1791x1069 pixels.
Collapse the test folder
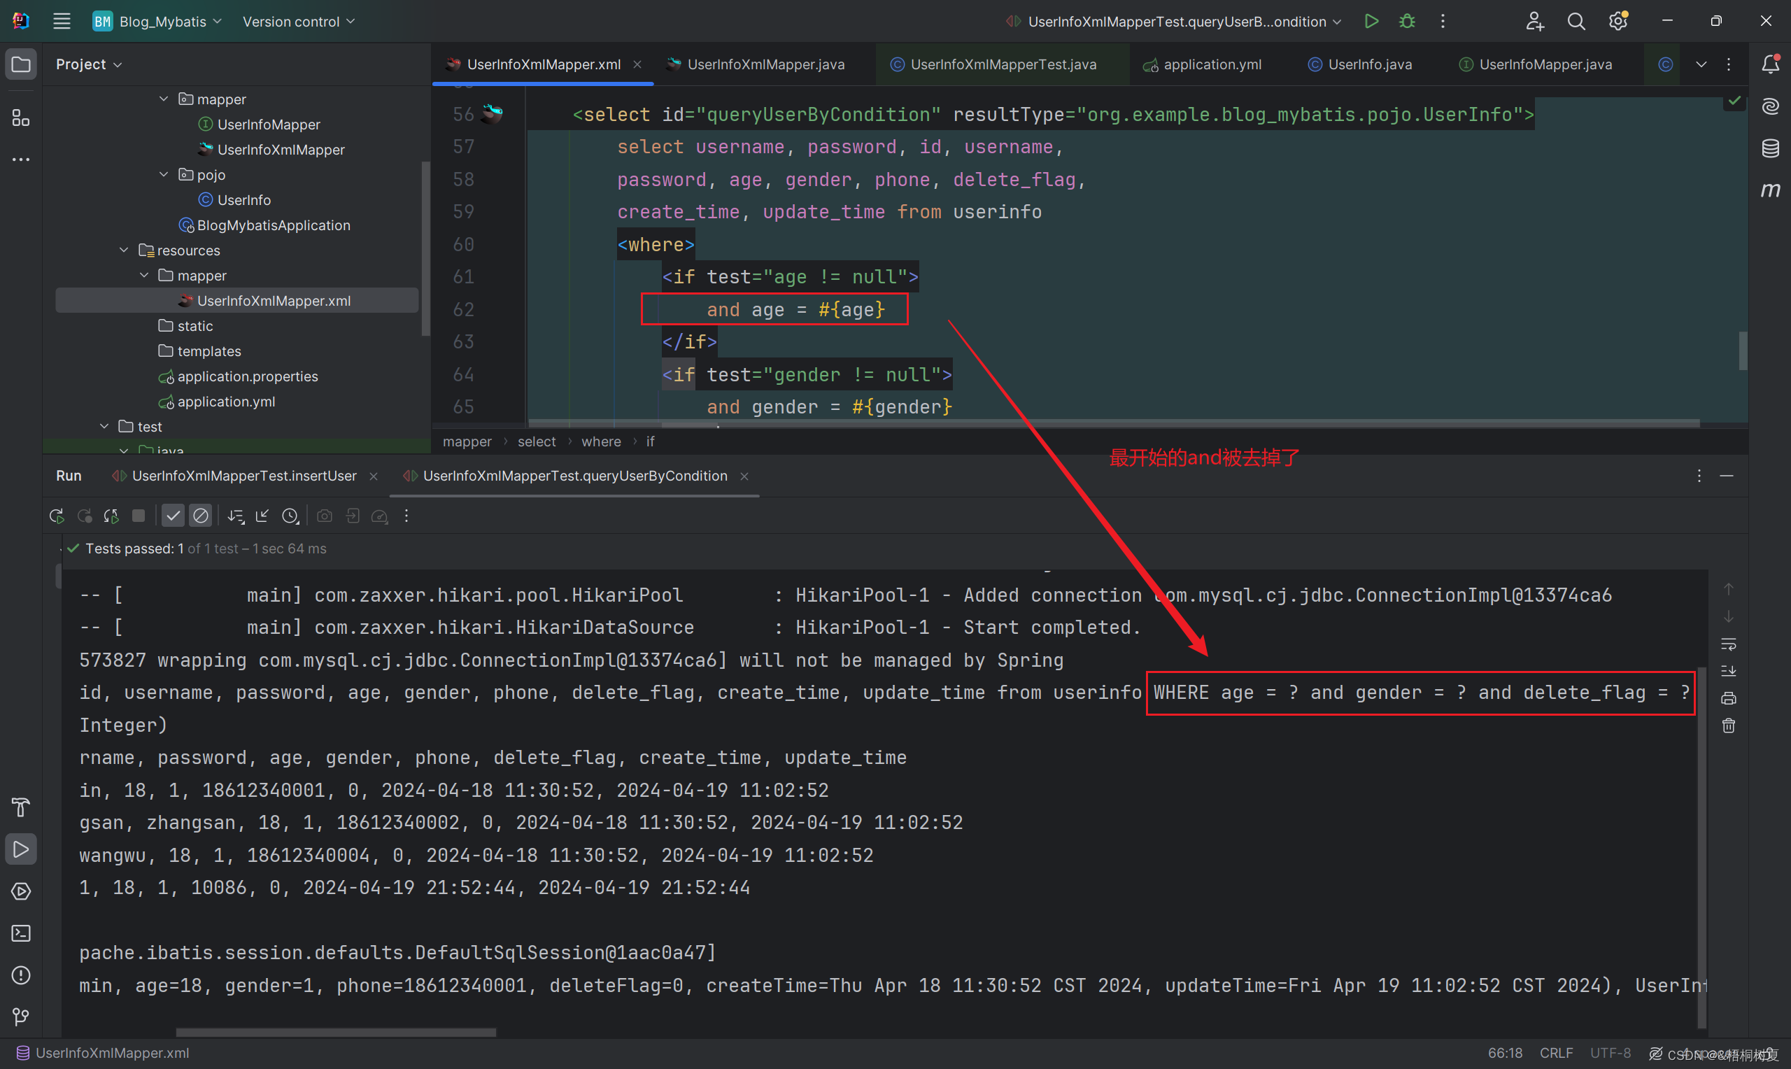(104, 427)
